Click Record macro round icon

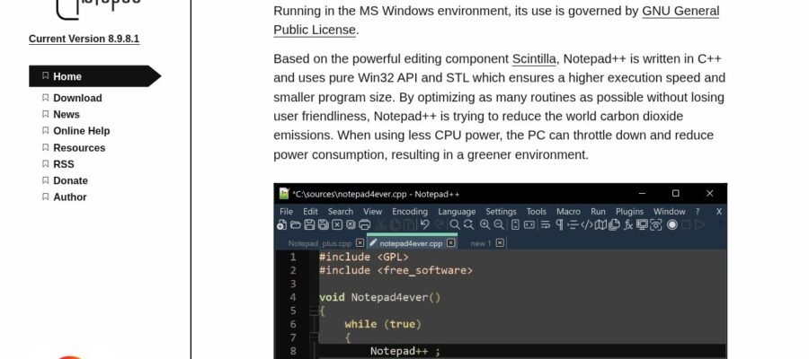point(671,224)
